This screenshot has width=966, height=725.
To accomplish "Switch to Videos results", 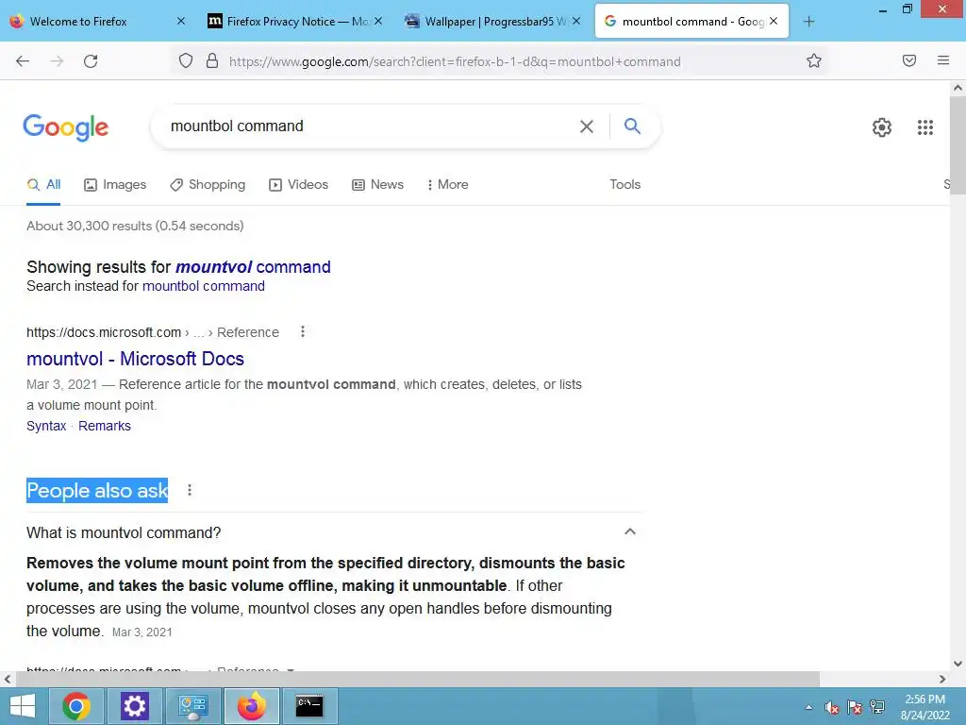I will 299,184.
